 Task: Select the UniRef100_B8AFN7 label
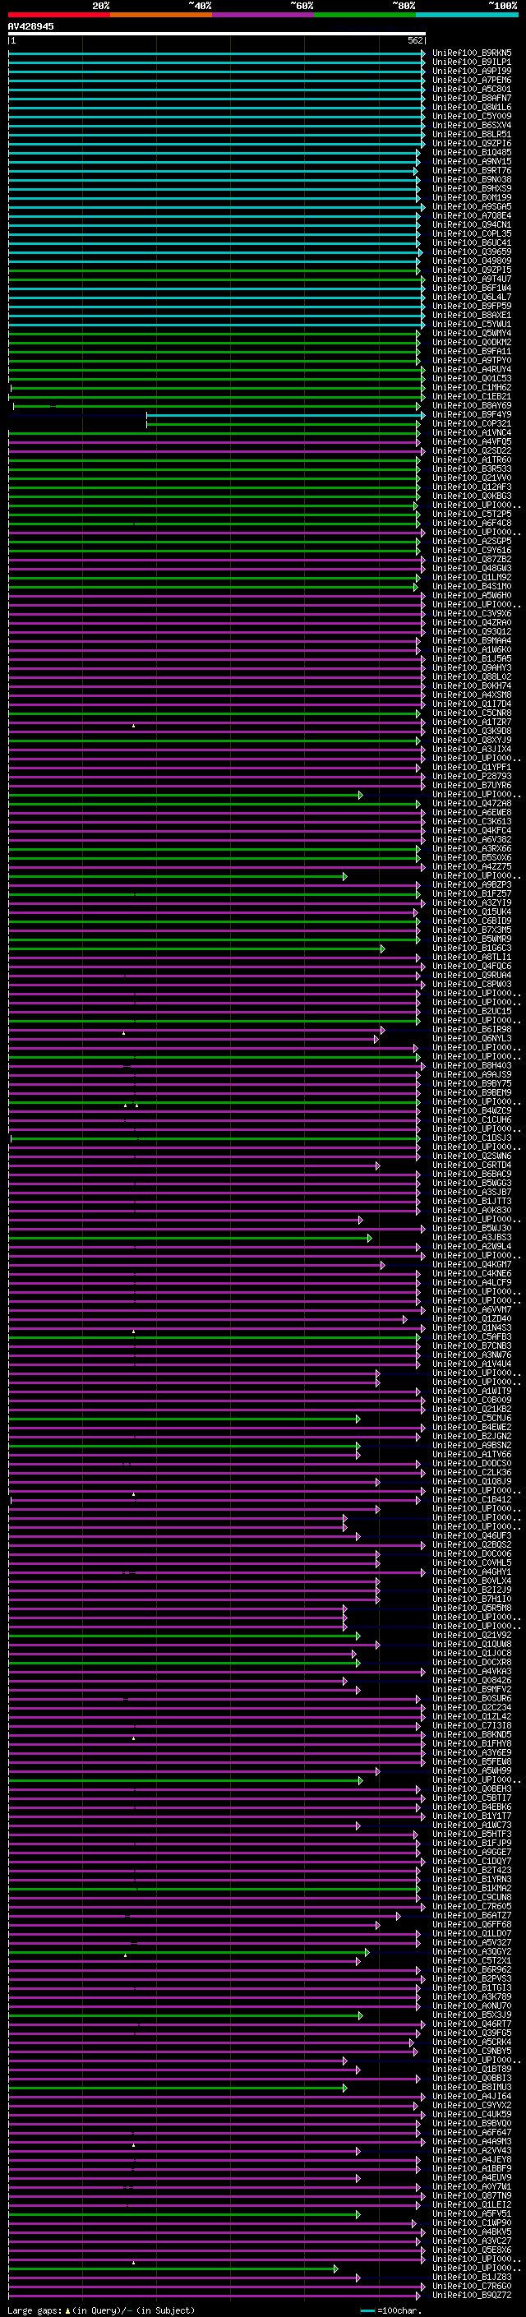[472, 98]
